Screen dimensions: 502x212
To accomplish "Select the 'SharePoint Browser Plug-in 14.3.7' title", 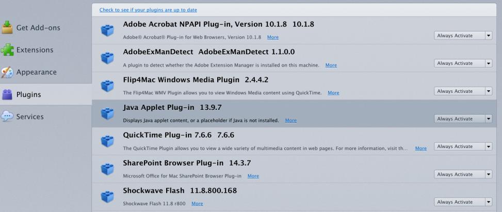I will tap(187, 163).
